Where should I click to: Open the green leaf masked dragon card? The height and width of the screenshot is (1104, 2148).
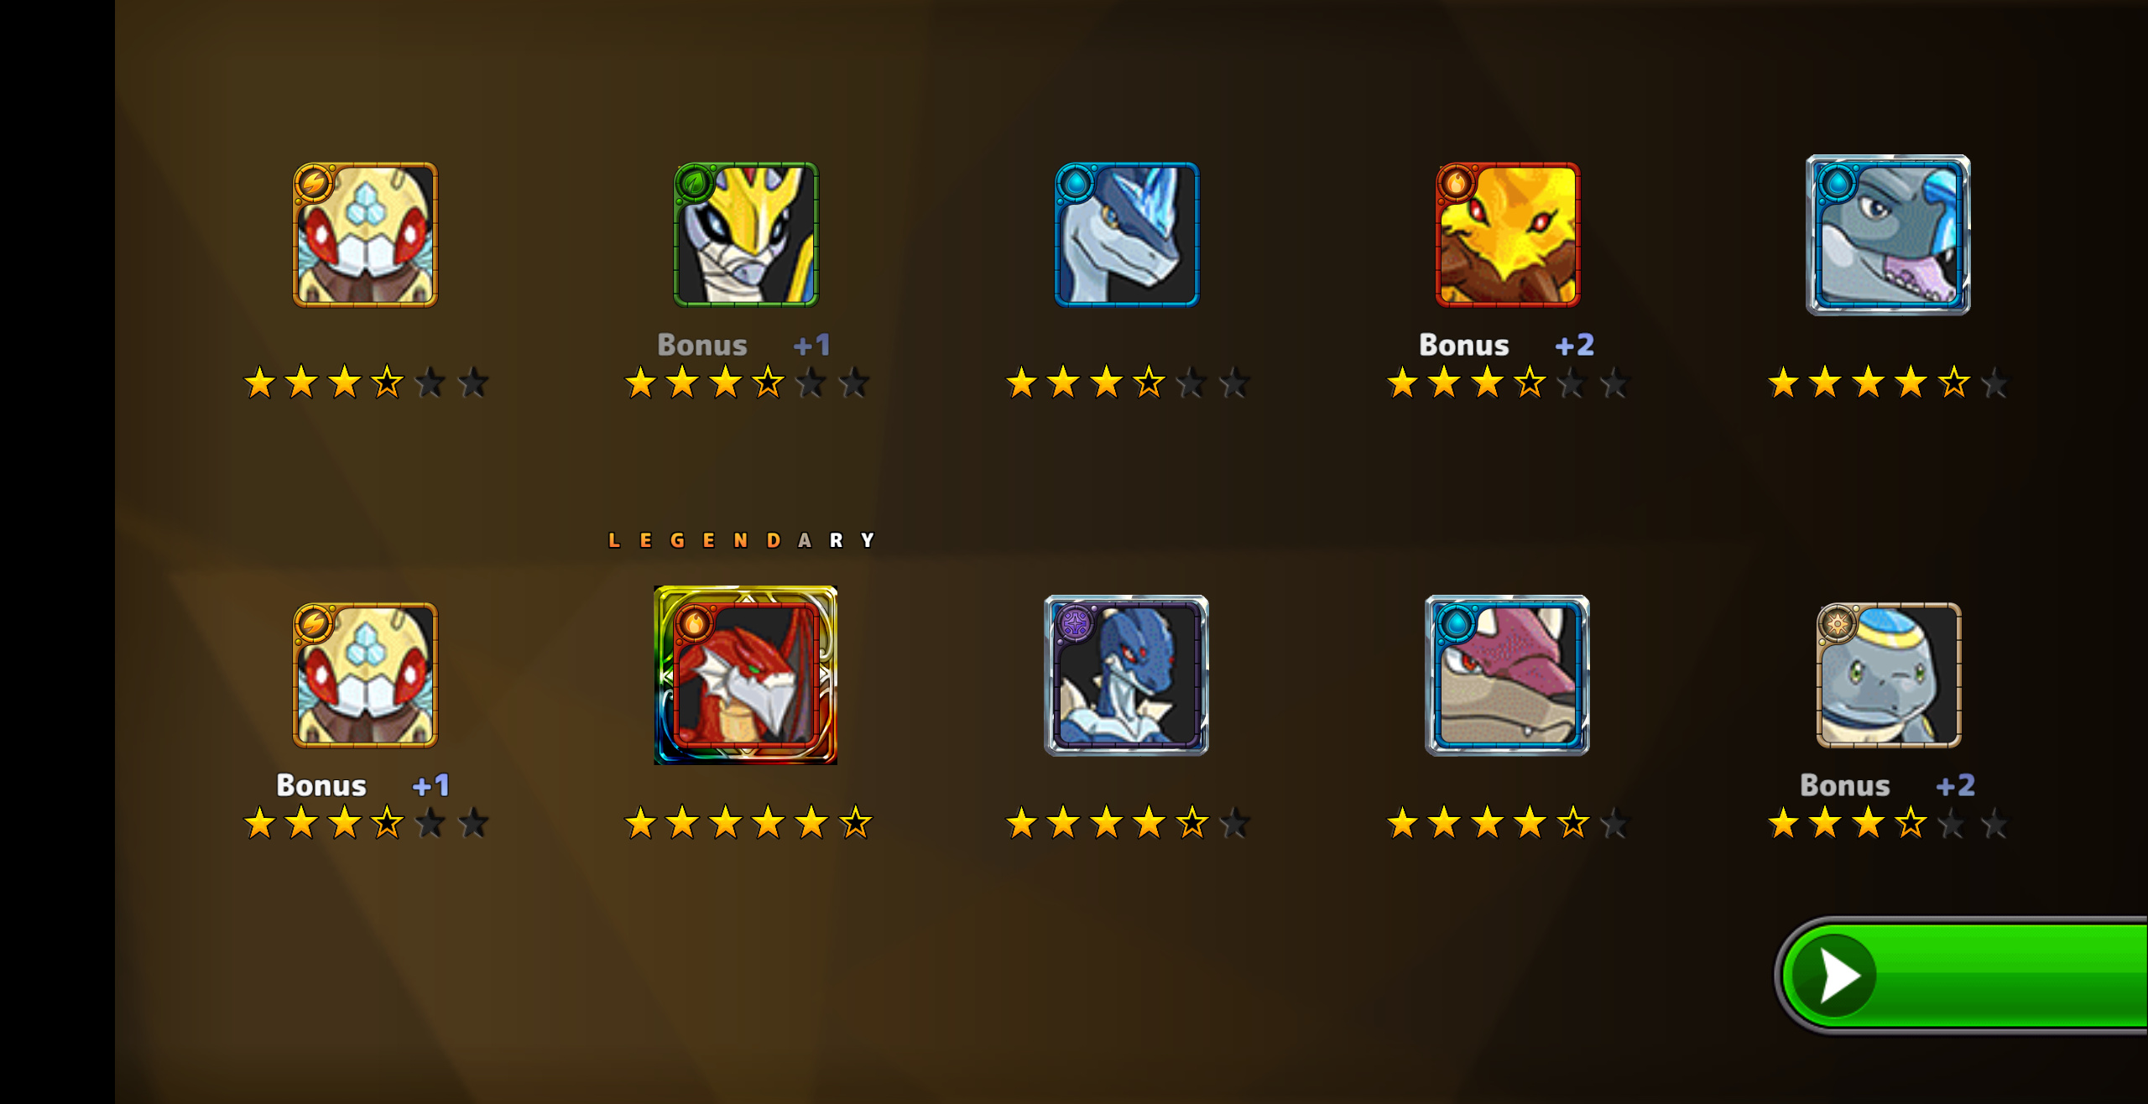pos(746,235)
